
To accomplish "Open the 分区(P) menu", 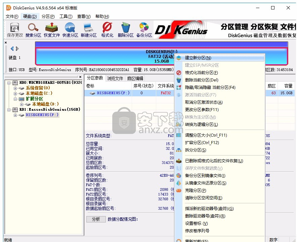I will tap(48, 16).
